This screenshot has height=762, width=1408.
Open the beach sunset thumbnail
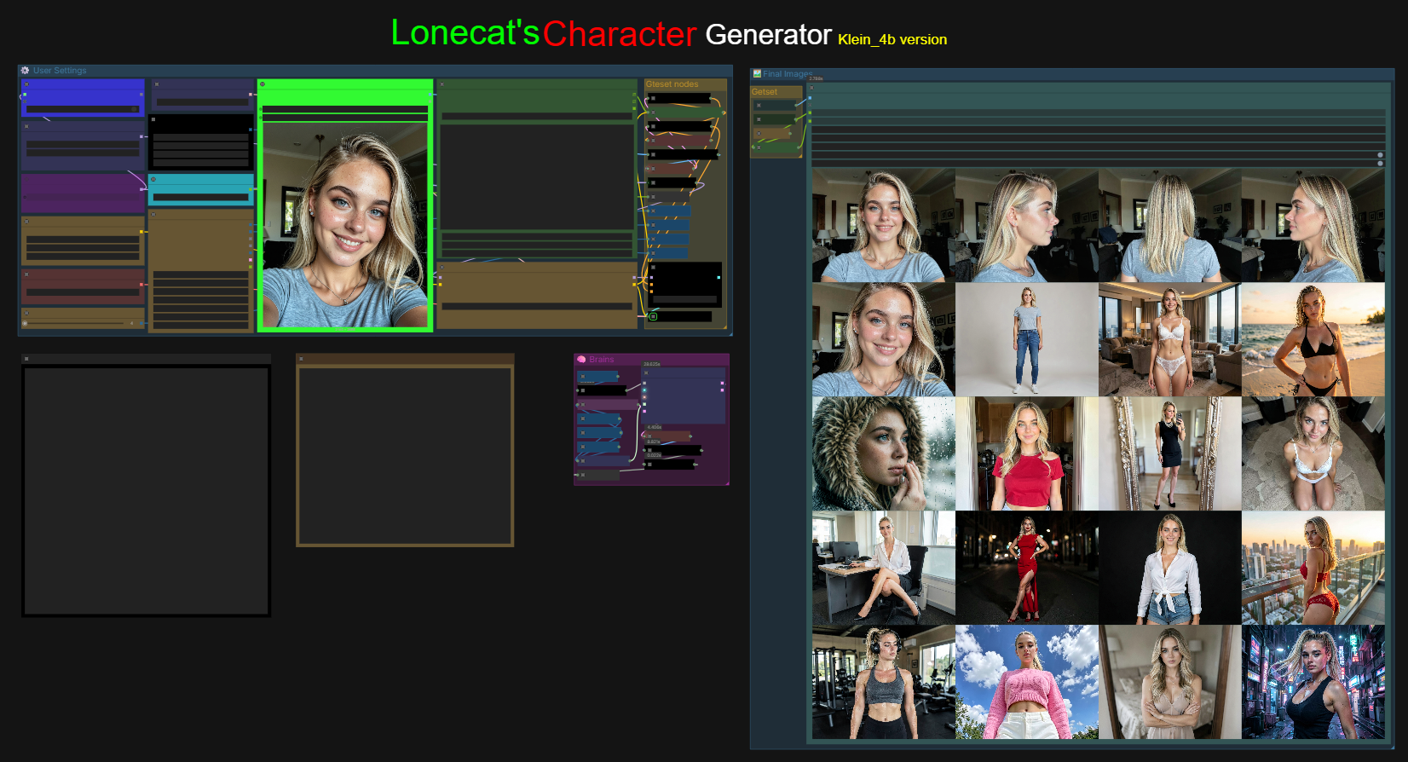click(1313, 339)
